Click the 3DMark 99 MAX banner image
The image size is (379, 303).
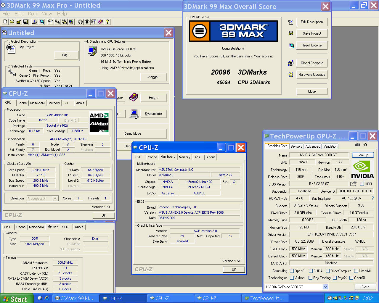pos(233,31)
